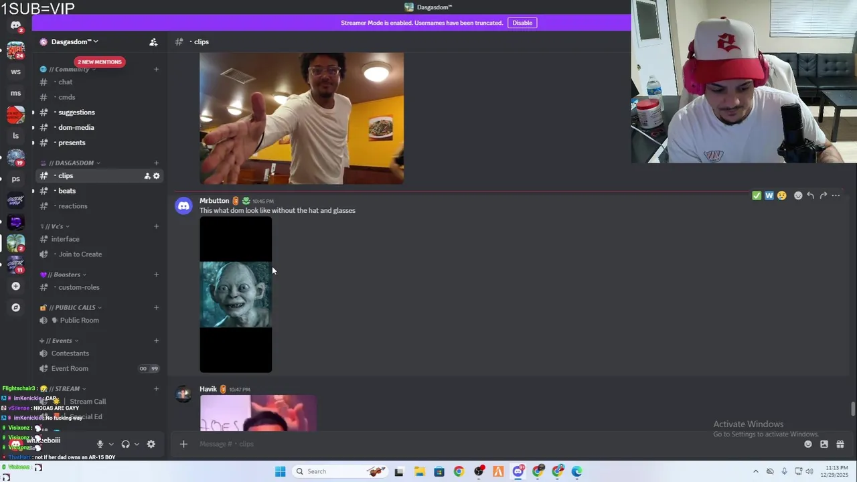Show hidden system tray icons chevron
The image size is (857, 482).
[x=756, y=471]
